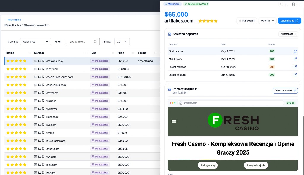Select the nucleuscms.org domain name

56,141
